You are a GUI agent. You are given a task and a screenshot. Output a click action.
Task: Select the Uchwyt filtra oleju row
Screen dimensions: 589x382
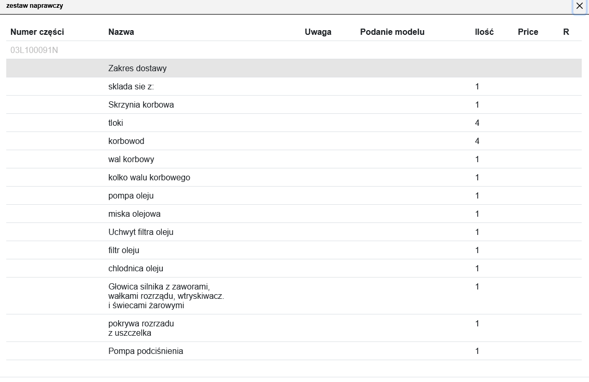click(x=141, y=232)
